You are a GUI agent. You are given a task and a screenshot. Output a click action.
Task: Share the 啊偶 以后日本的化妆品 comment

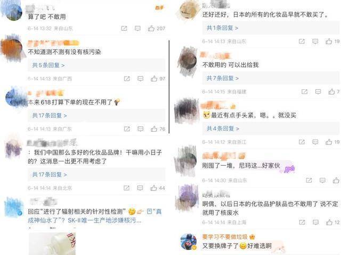(302, 222)
